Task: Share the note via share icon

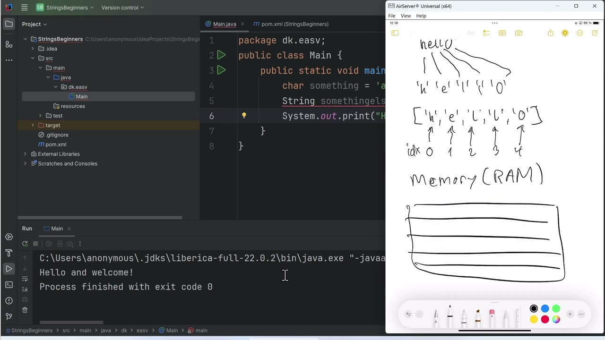Action: tap(551, 33)
